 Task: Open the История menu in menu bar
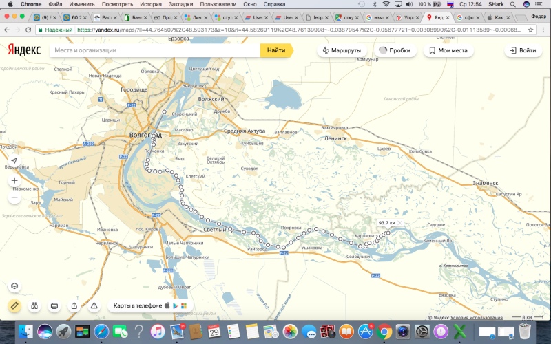tap(151, 4)
